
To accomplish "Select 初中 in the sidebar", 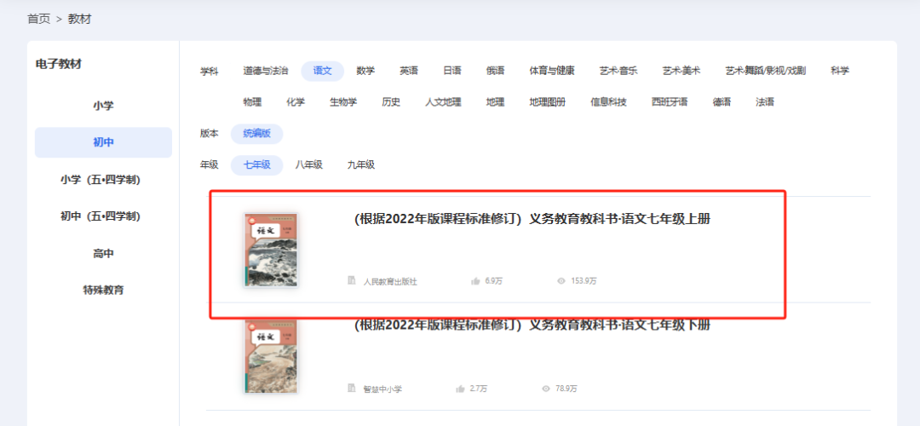I will click(103, 142).
